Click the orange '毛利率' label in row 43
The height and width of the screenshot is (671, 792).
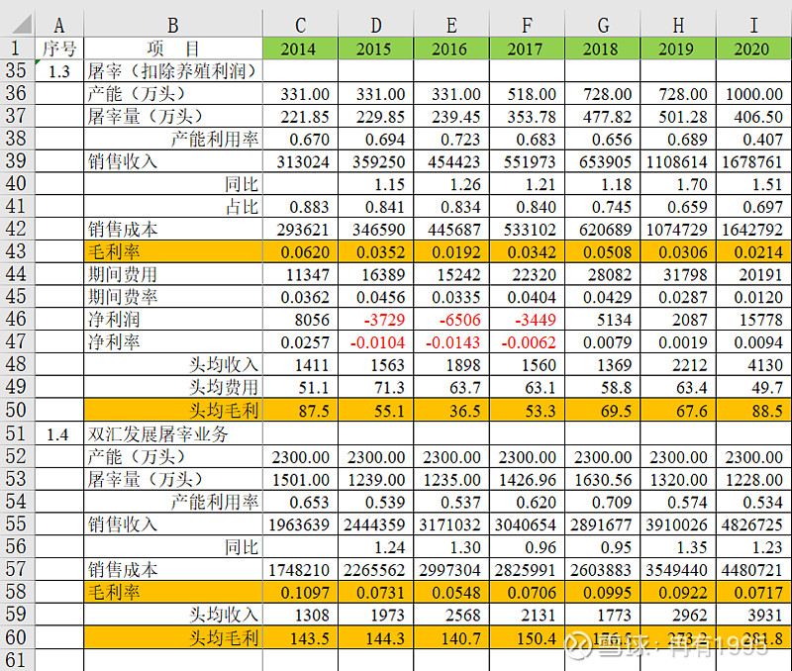coord(173,251)
